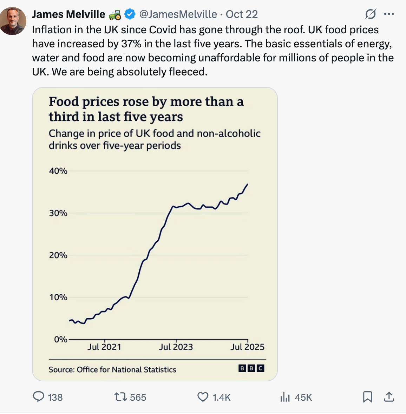Open James Melville's profile picture
The width and height of the screenshot is (406, 414).
point(13,21)
